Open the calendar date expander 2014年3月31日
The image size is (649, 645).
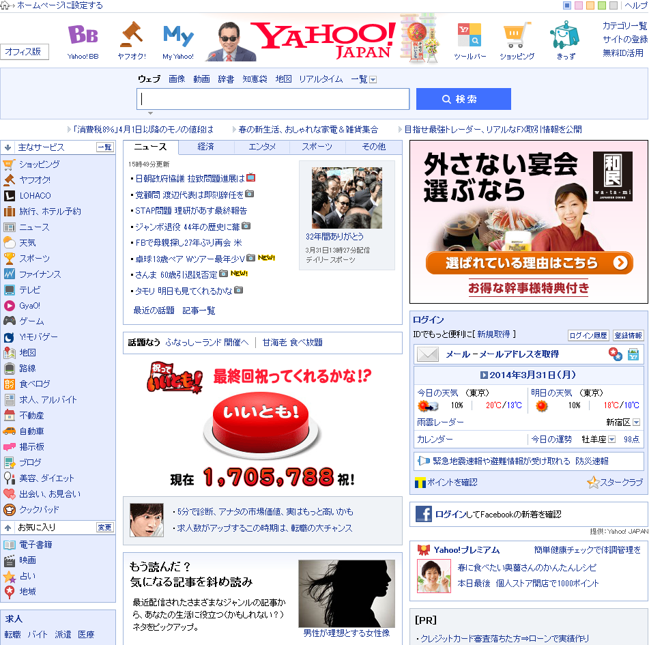pyautogui.click(x=483, y=375)
